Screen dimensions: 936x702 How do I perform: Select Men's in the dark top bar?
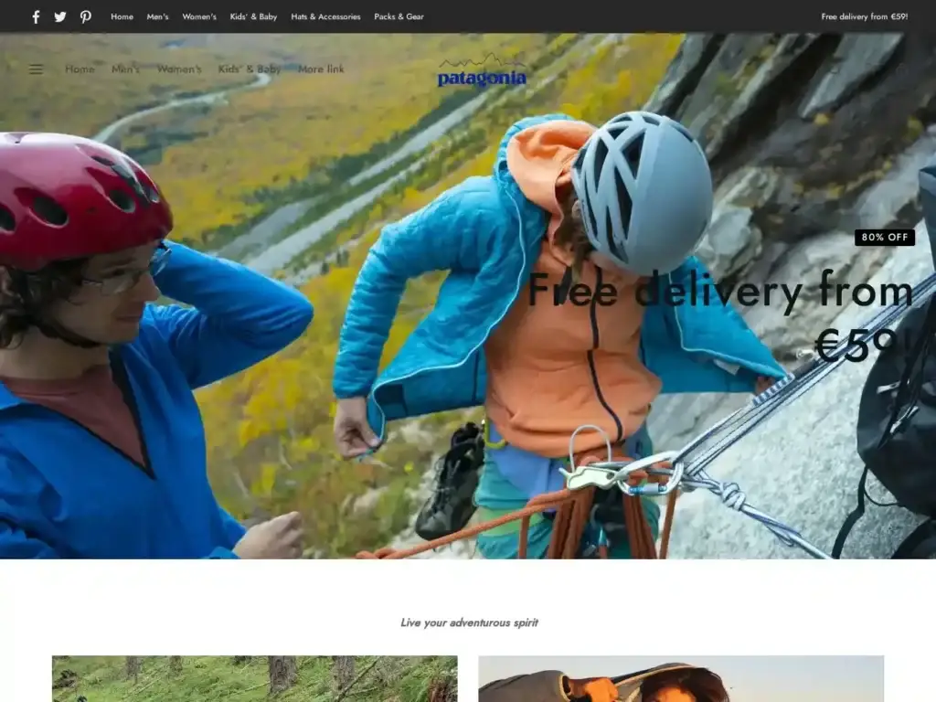point(157,16)
